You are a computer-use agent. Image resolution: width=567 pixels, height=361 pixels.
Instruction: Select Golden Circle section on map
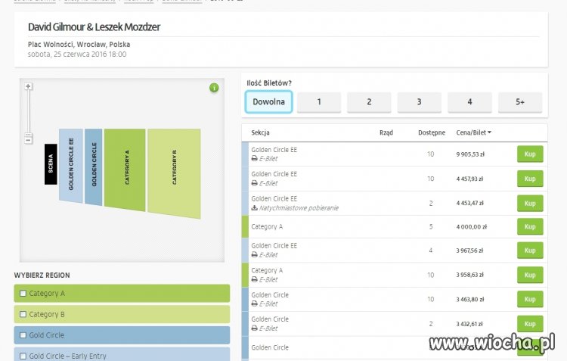click(94, 166)
